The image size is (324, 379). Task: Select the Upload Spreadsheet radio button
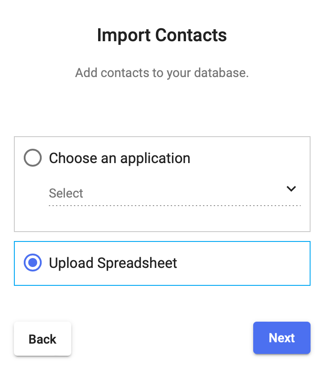click(32, 263)
